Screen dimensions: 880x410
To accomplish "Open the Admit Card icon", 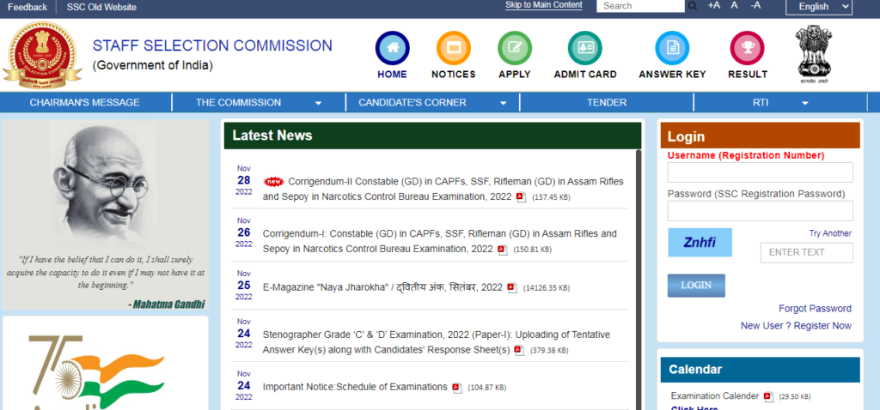I will click(584, 48).
